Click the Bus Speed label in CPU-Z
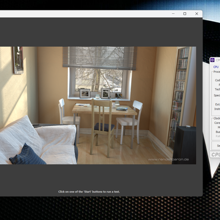220x220 pixels. pyautogui.click(x=218, y=132)
